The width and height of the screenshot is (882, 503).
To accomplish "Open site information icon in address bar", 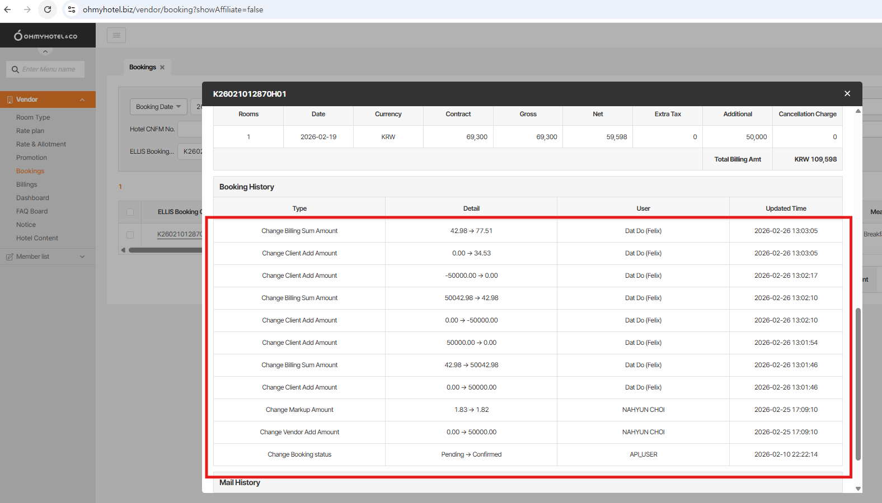I will 71,10.
